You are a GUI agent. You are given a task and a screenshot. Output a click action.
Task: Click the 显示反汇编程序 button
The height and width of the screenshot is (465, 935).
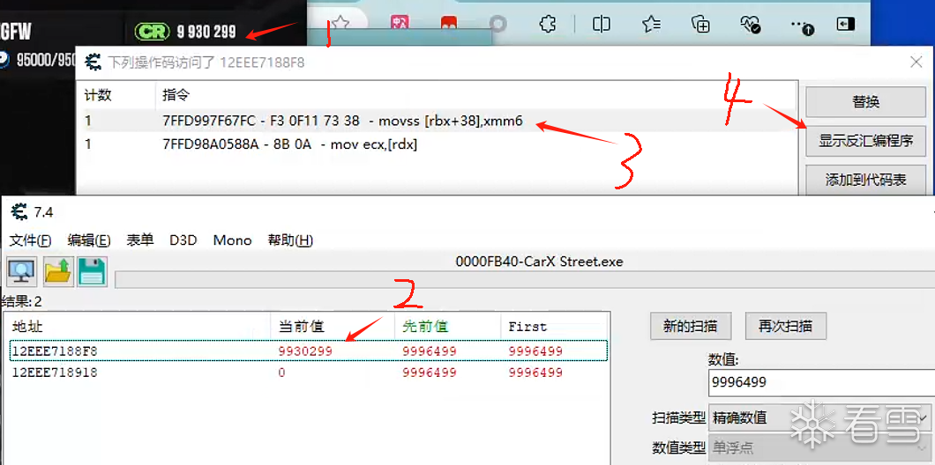coord(866,141)
